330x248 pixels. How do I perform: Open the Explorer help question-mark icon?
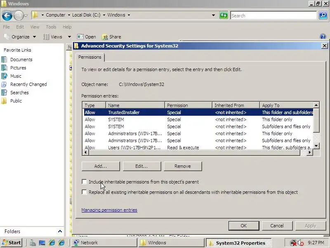tap(323, 37)
